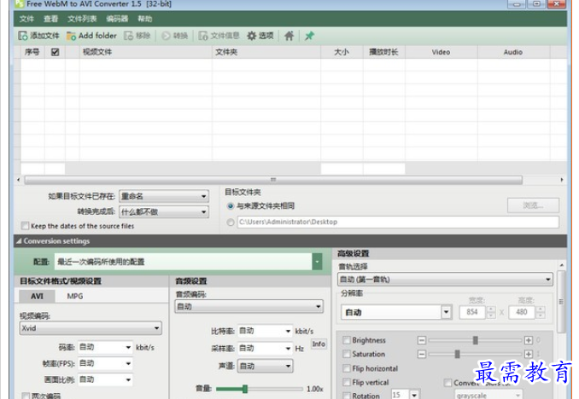579x399 pixels.
Task: Open the 声道 channels dropdown
Action: click(265, 367)
